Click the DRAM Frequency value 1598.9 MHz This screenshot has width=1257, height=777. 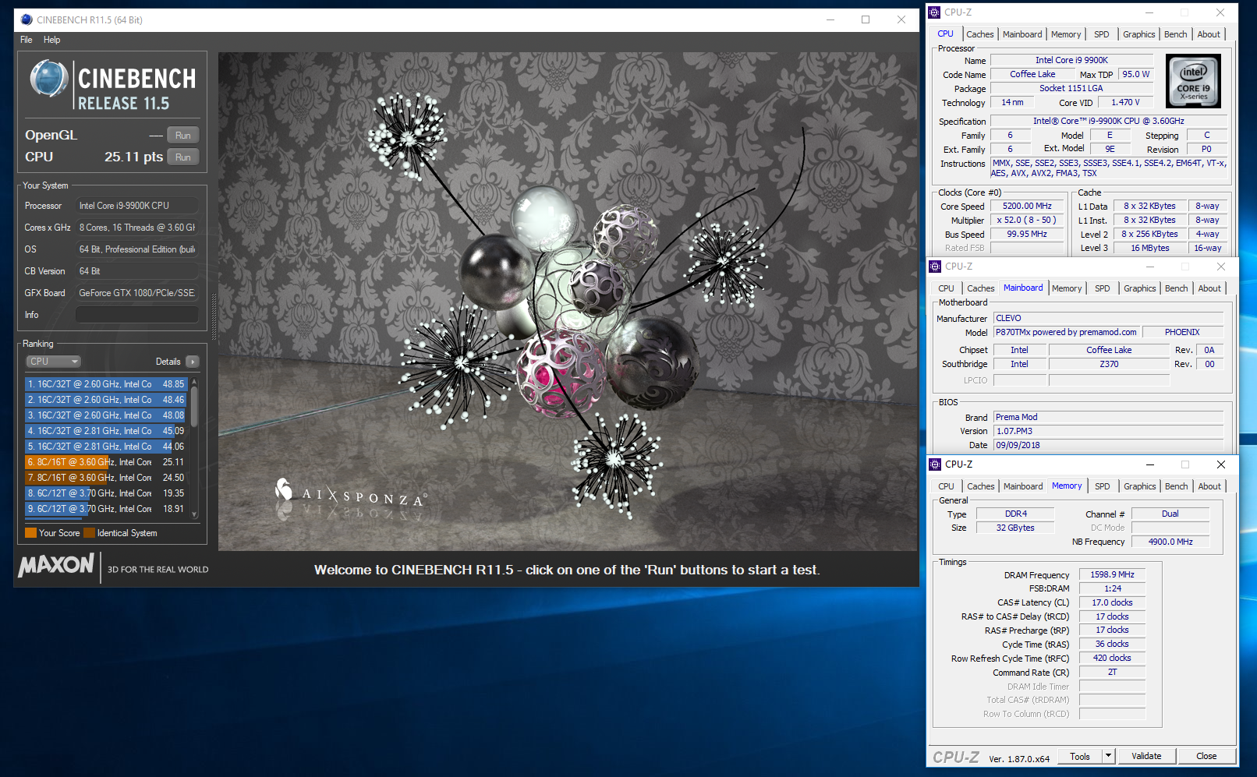(1112, 574)
